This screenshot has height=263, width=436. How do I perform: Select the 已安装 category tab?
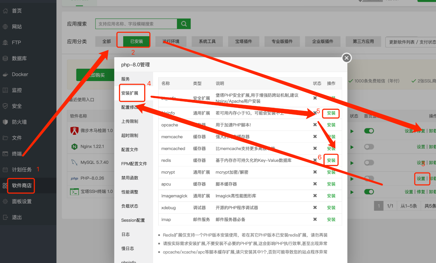(x=136, y=41)
